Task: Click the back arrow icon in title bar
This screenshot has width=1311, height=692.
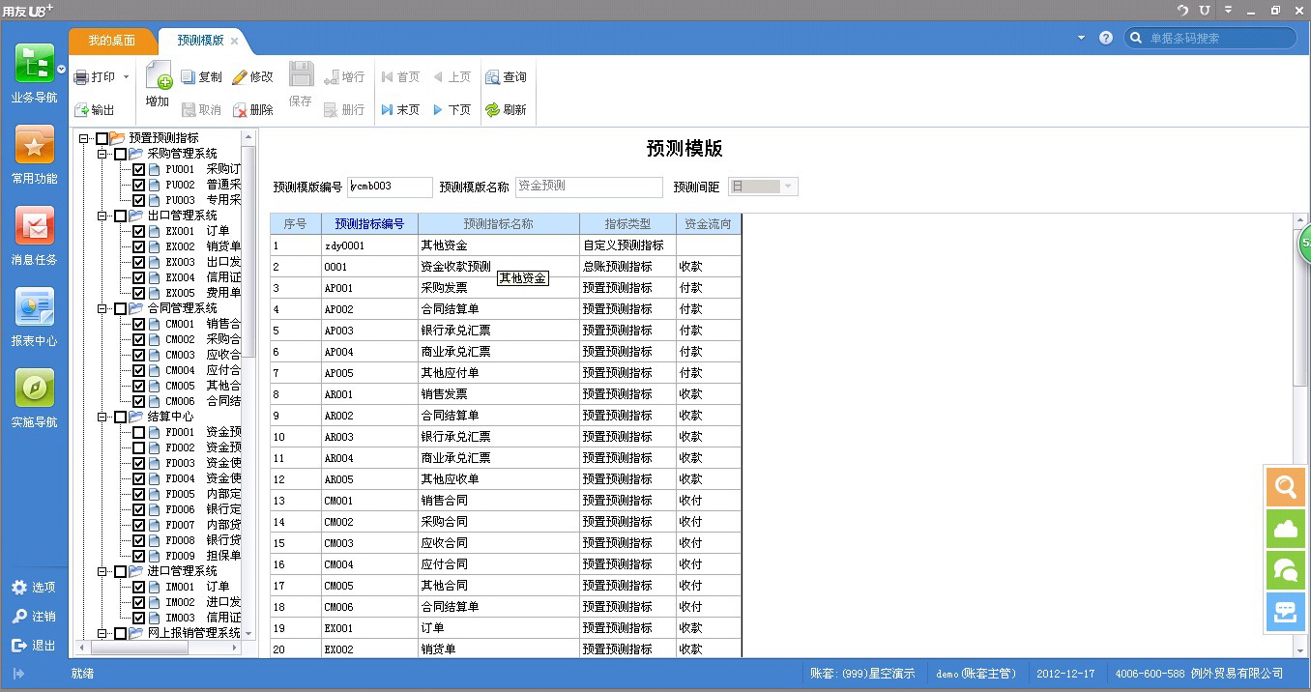Action: (x=1183, y=10)
